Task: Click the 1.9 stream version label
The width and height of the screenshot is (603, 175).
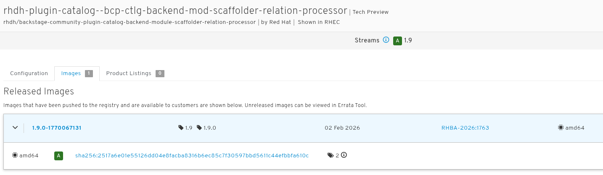Action: pyautogui.click(x=408, y=41)
